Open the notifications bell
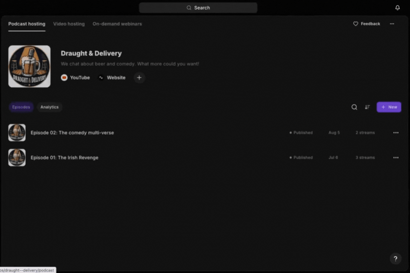The image size is (410, 273). (x=397, y=8)
